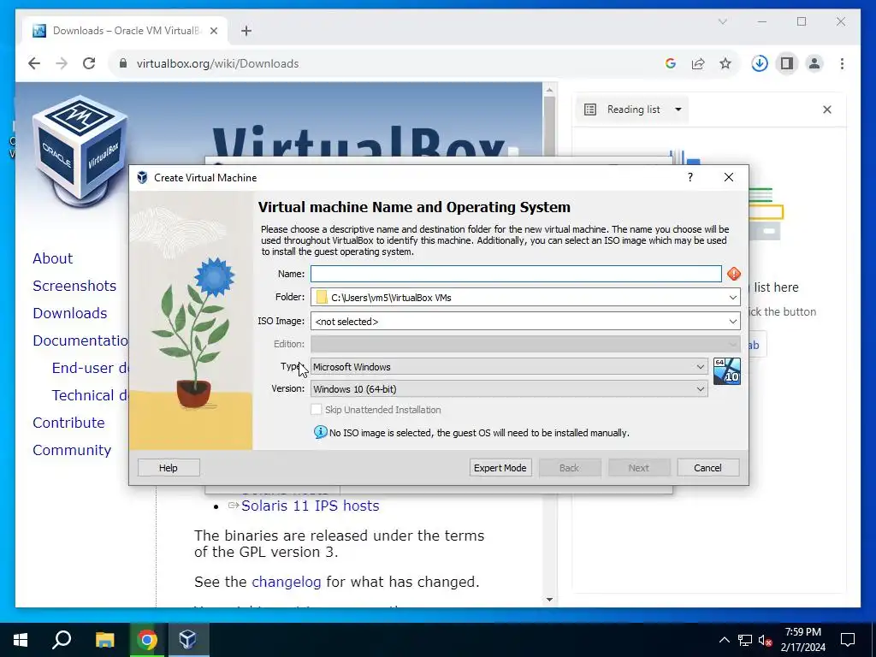The width and height of the screenshot is (876, 657).
Task: Click the VirtualBox taskbar icon
Action: (187, 640)
